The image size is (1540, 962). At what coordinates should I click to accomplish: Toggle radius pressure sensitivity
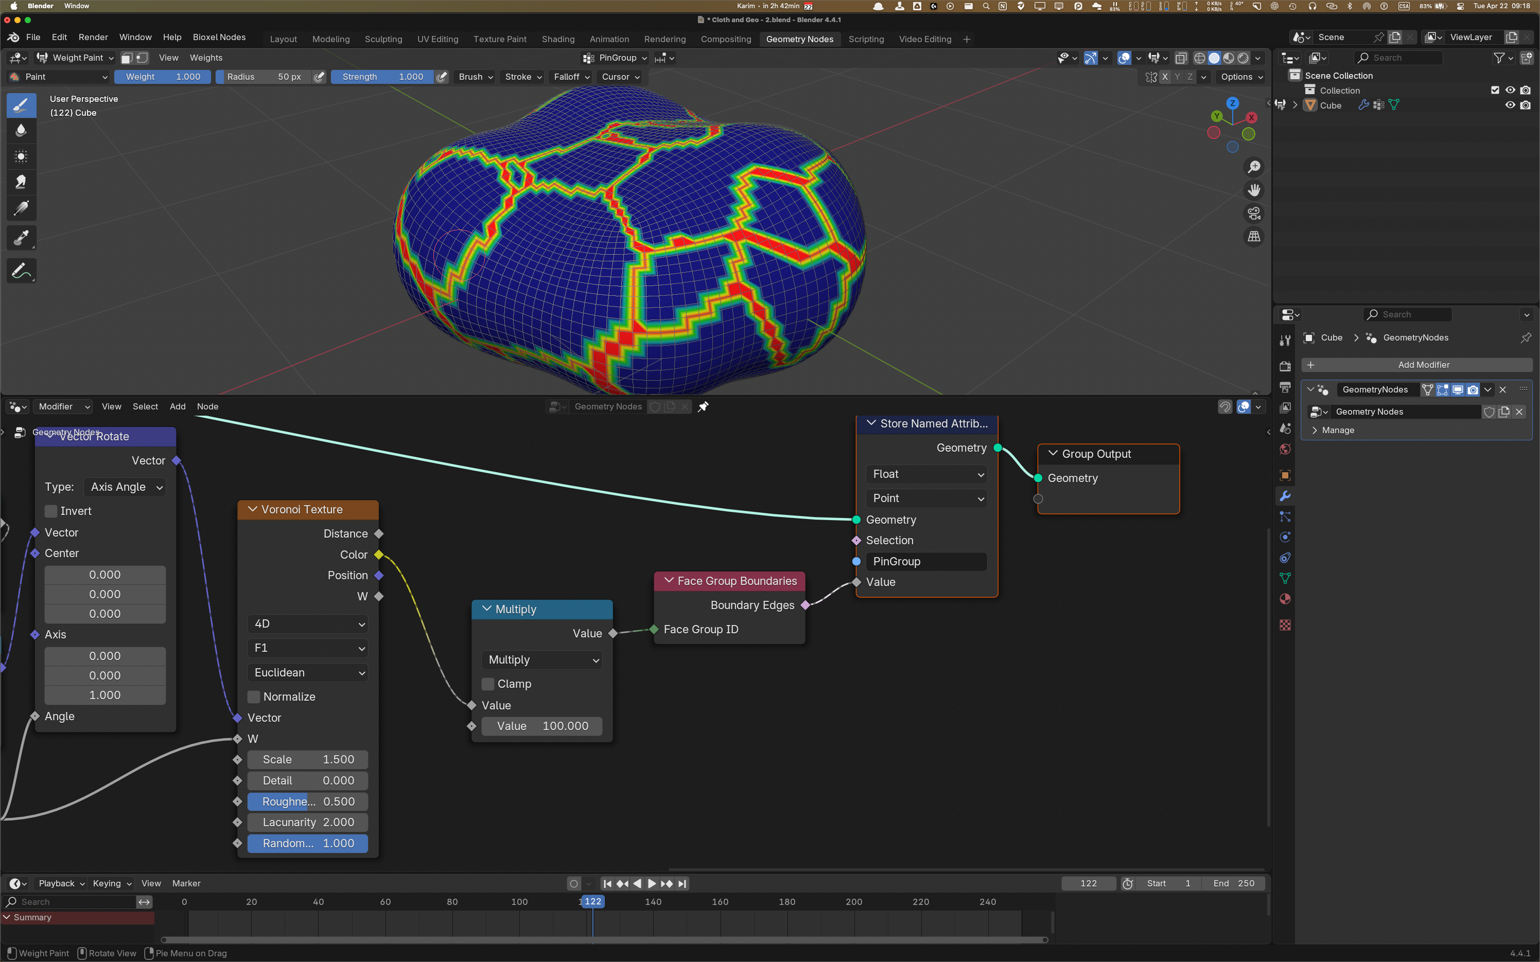(x=320, y=77)
